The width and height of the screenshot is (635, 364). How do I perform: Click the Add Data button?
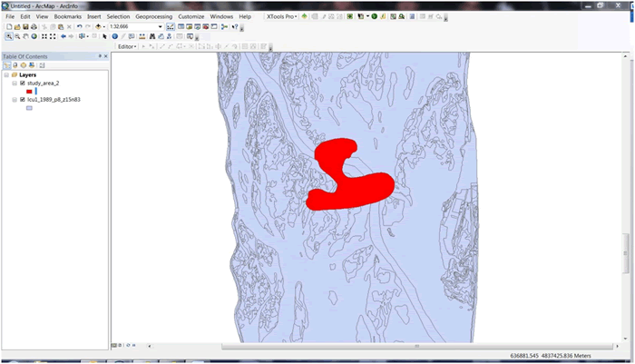tap(98, 26)
